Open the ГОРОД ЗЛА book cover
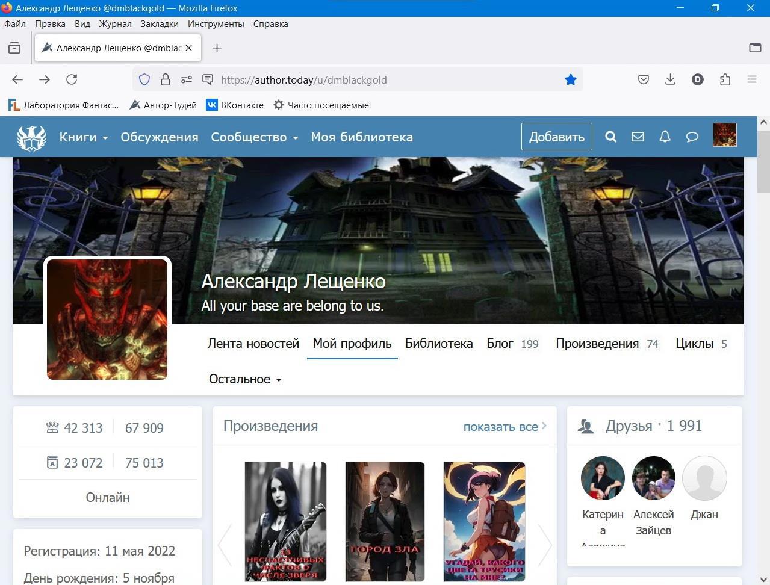 [385, 521]
